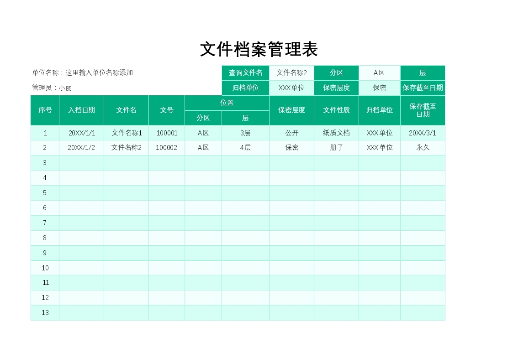This screenshot has width=513, height=362.
Task: Click the 层 sub-header under 位置
Action: [245, 118]
